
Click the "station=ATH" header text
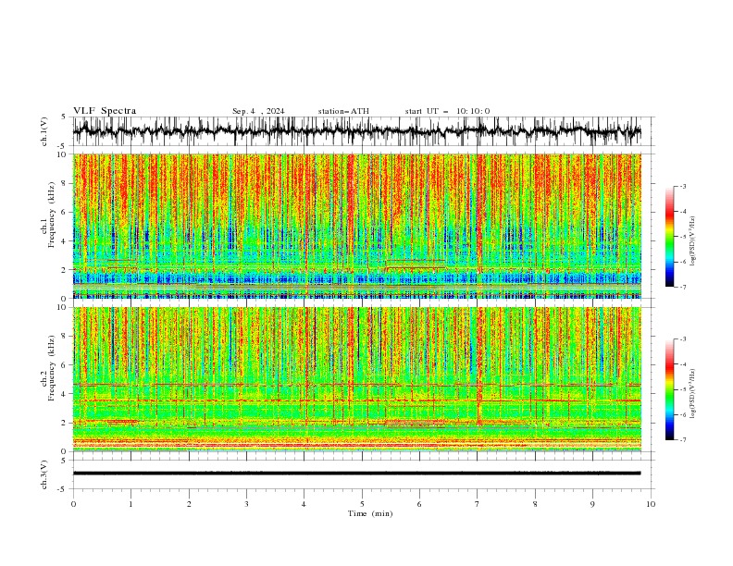343,111
